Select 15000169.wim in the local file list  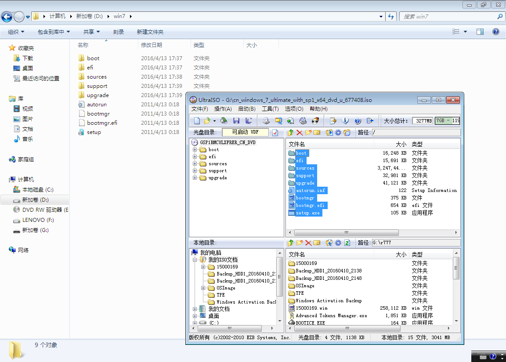coord(311,308)
